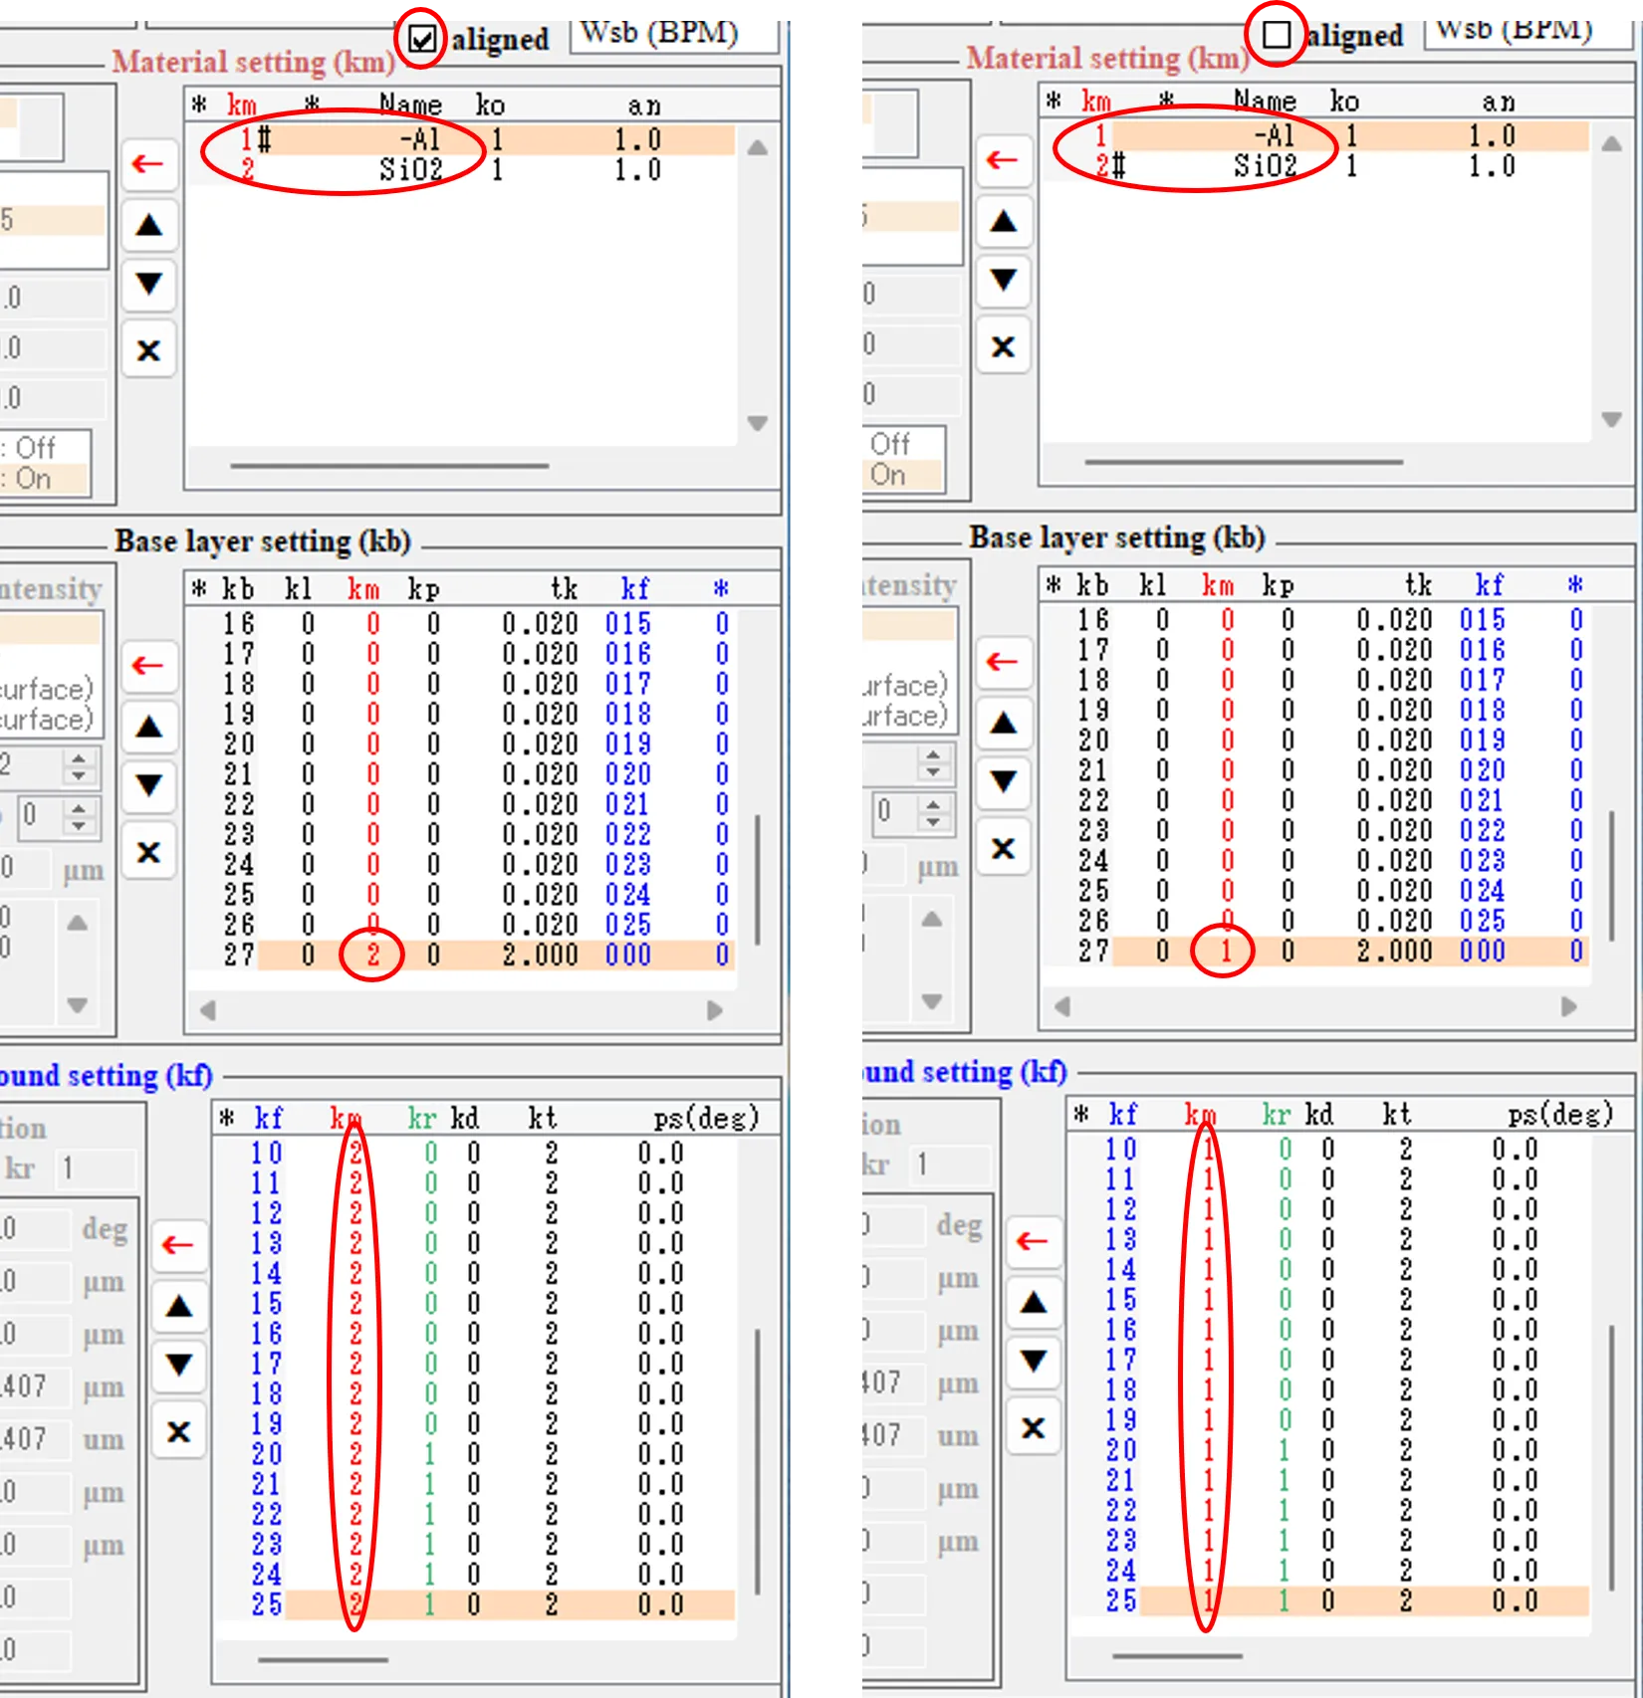Increment the '2' spinner in left screenshot
The width and height of the screenshot is (1643, 1698).
click(x=79, y=757)
